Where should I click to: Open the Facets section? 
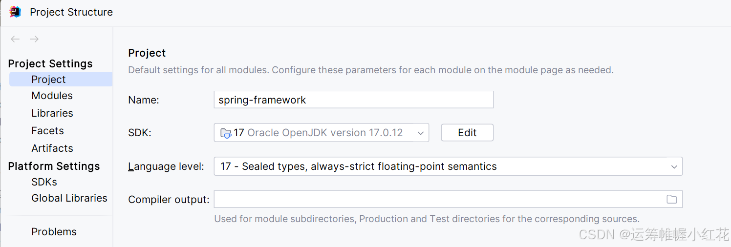(x=47, y=131)
